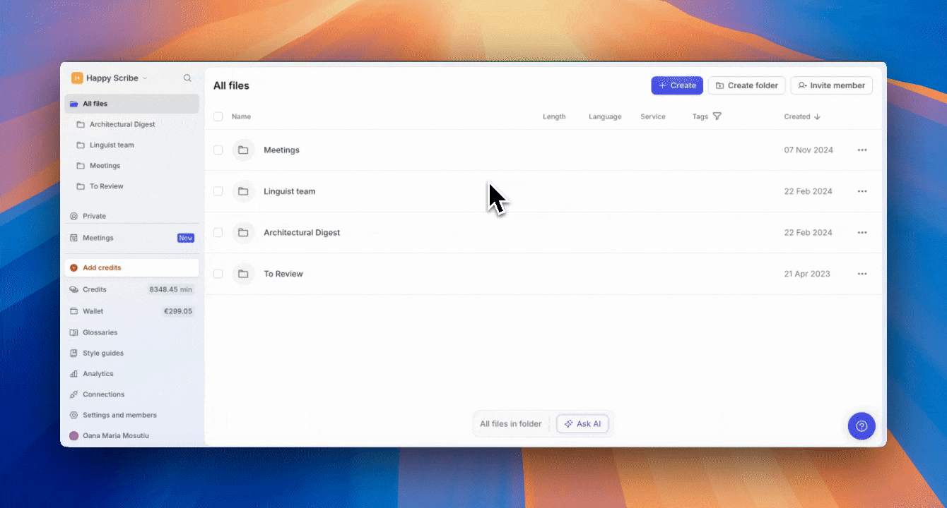Screen dimensions: 947x508
Task: Open three-dot menu for Linguist team folder
Action: [861, 191]
